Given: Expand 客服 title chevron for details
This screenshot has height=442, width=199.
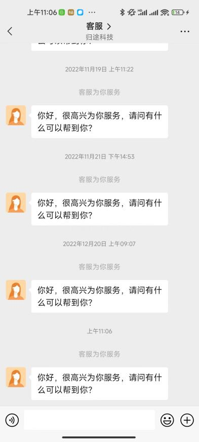Looking at the screenshot, I should click(x=109, y=26).
